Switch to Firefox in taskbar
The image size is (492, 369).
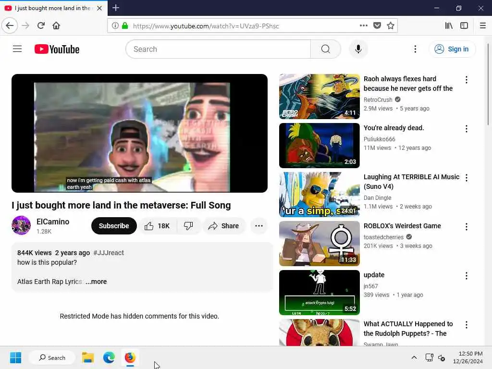point(130,357)
